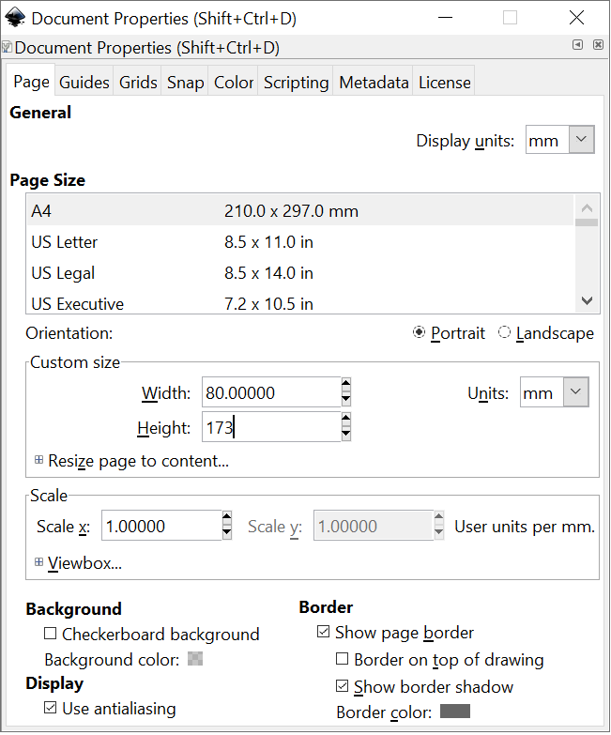Go to the Scripting tab
The width and height of the screenshot is (611, 735).
[x=296, y=83]
